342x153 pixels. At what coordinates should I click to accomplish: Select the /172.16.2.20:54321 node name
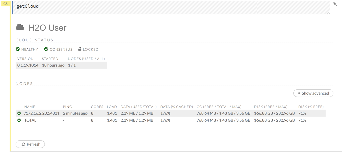(x=42, y=113)
